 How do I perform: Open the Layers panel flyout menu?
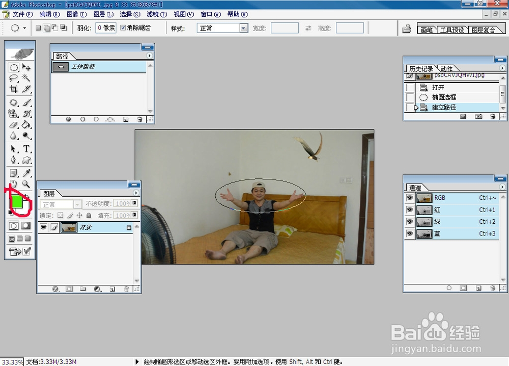tap(136, 193)
